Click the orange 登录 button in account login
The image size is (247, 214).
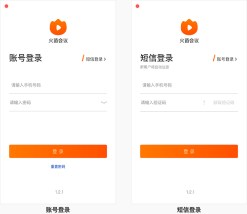point(58,151)
